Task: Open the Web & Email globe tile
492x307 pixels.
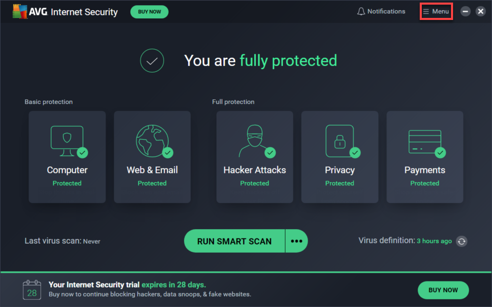Action: click(152, 157)
